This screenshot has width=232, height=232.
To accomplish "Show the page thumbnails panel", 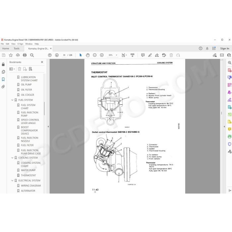I will point(3,72).
